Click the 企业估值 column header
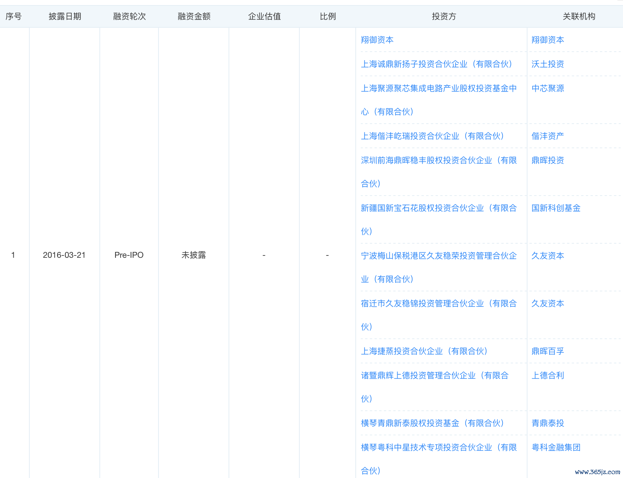The image size is (623, 478). [x=265, y=16]
